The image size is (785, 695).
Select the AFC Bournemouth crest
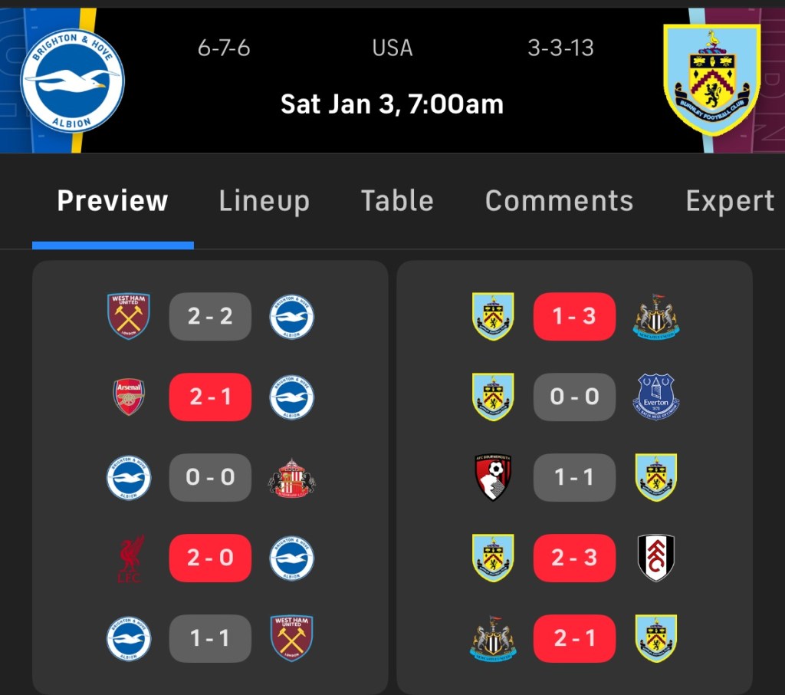[x=493, y=477]
